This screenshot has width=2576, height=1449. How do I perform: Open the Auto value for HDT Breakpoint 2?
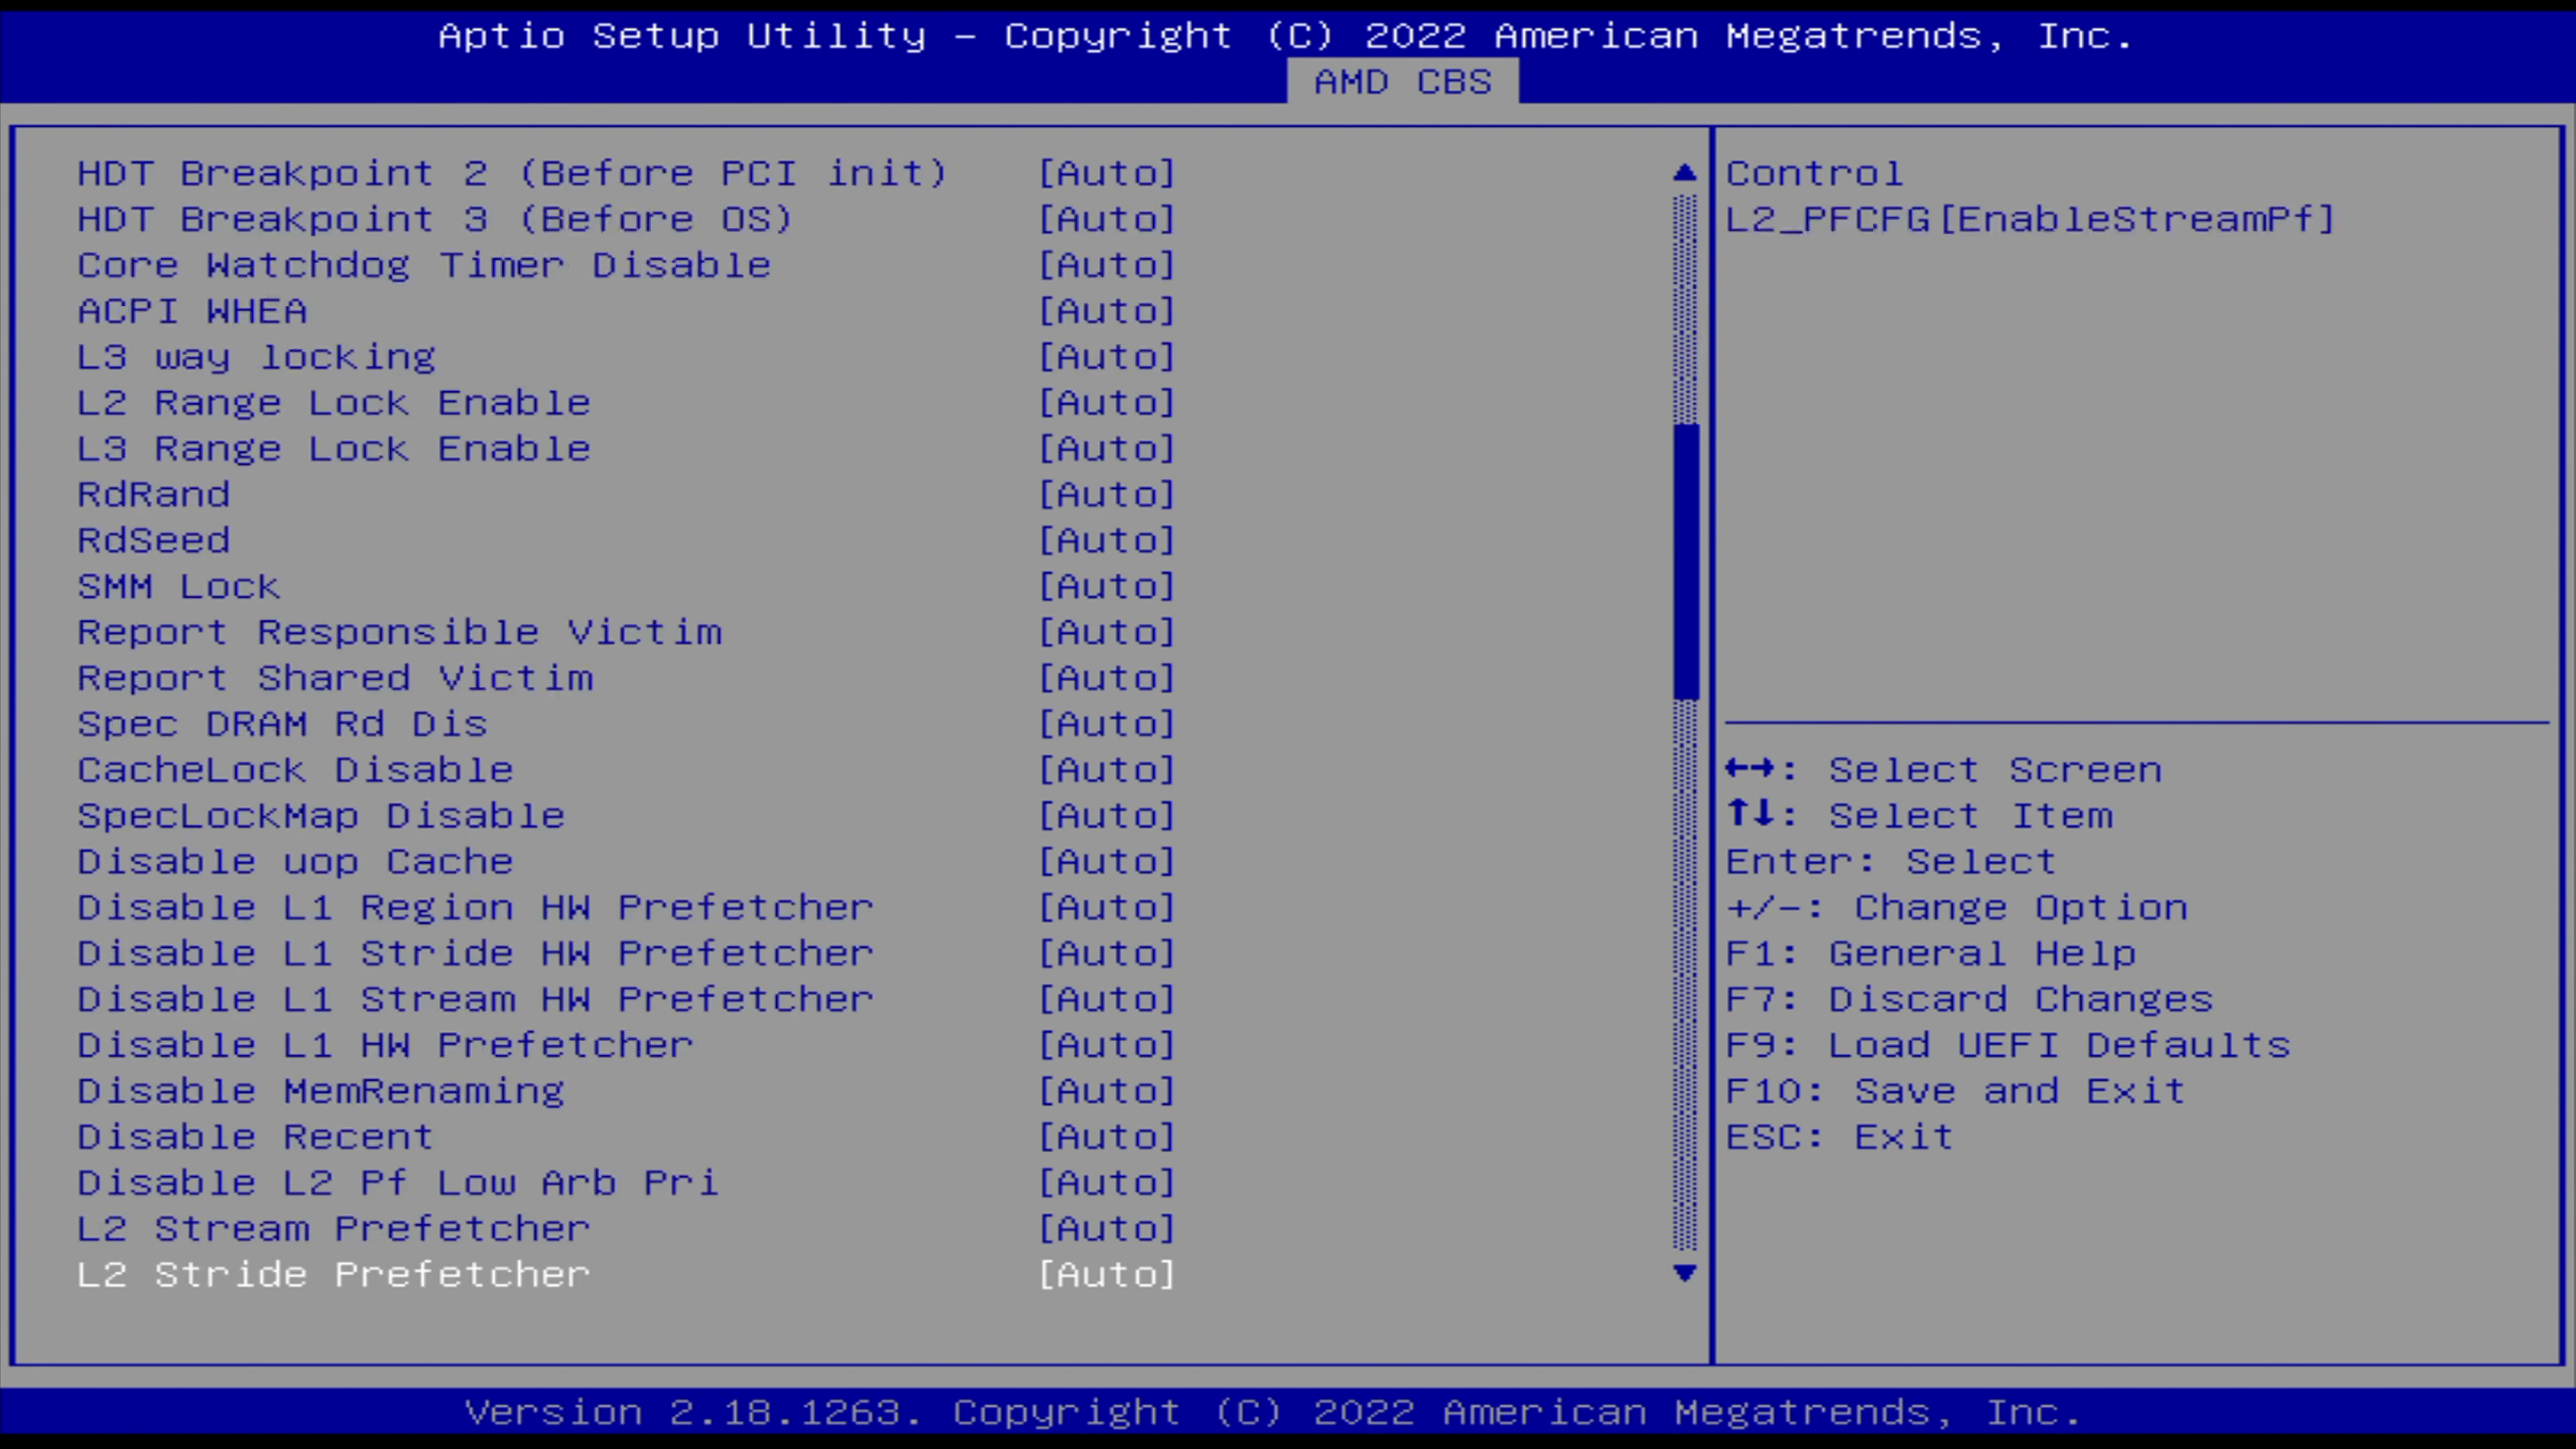pyautogui.click(x=1107, y=174)
